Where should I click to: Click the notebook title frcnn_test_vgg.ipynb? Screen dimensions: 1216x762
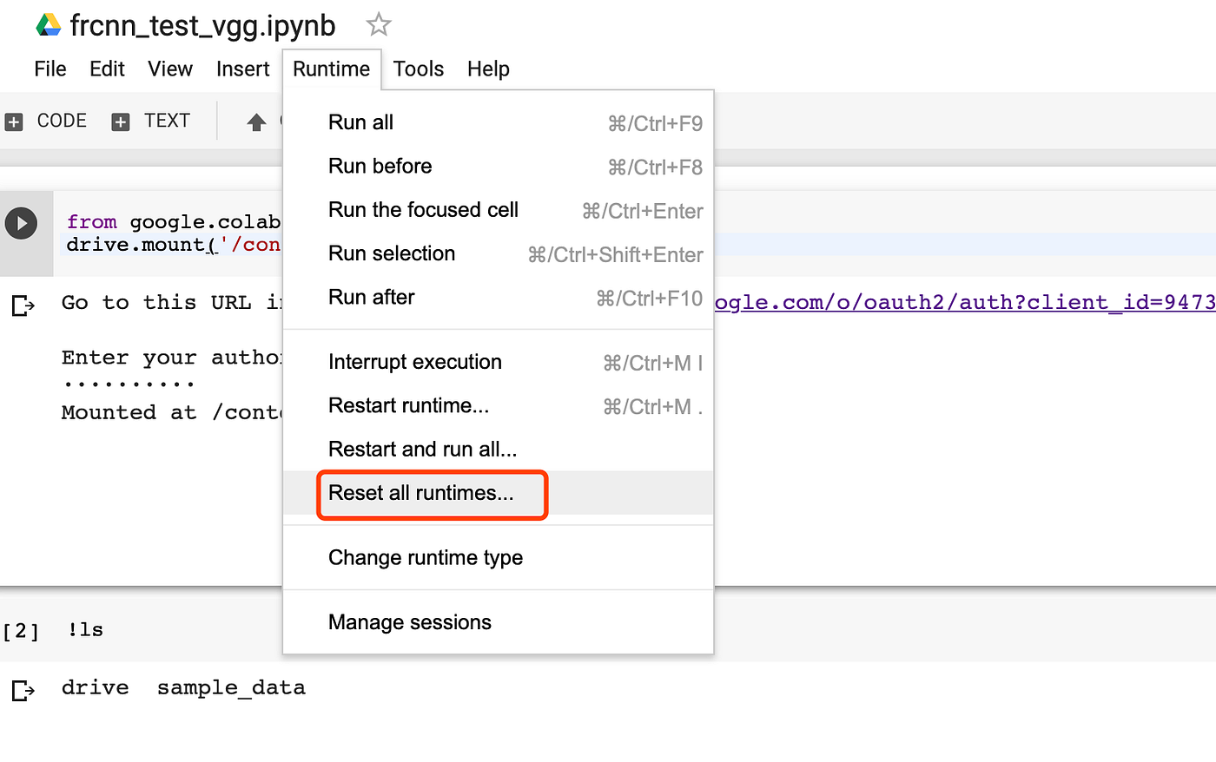pos(202,26)
